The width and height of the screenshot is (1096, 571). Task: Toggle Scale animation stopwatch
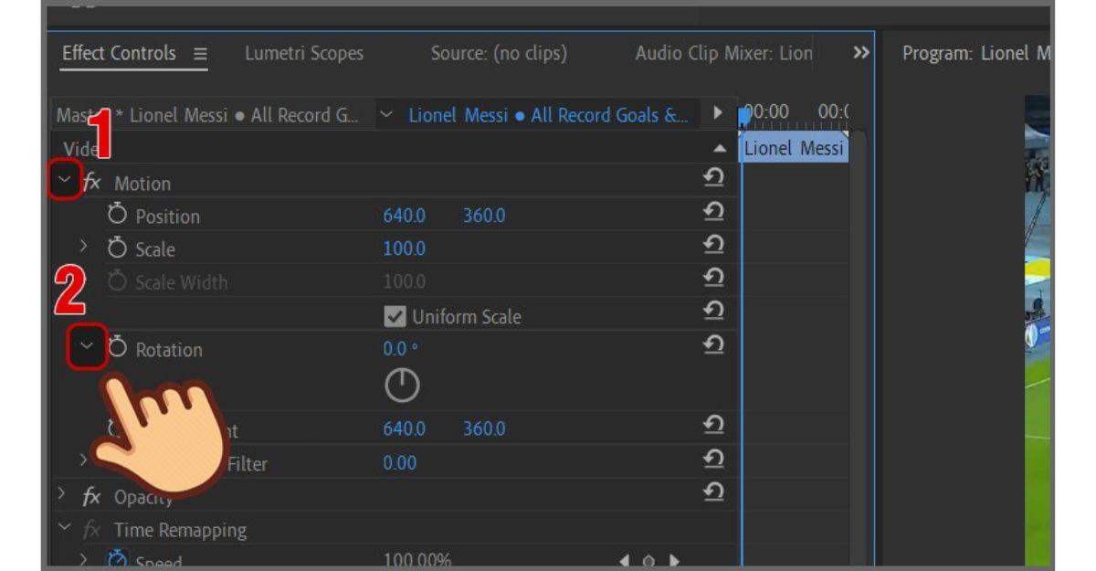coord(117,248)
